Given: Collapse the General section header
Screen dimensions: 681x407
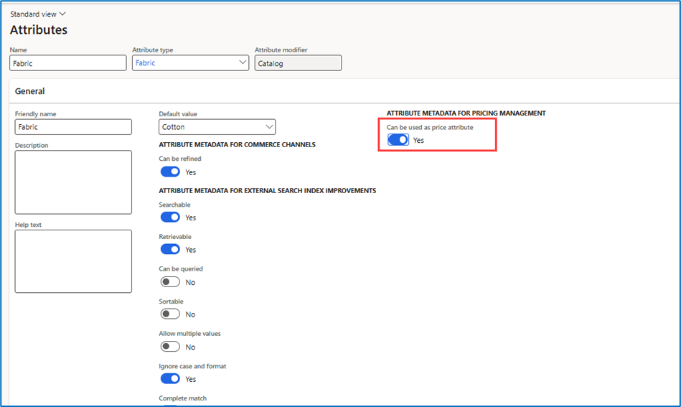Looking at the screenshot, I should (x=30, y=91).
